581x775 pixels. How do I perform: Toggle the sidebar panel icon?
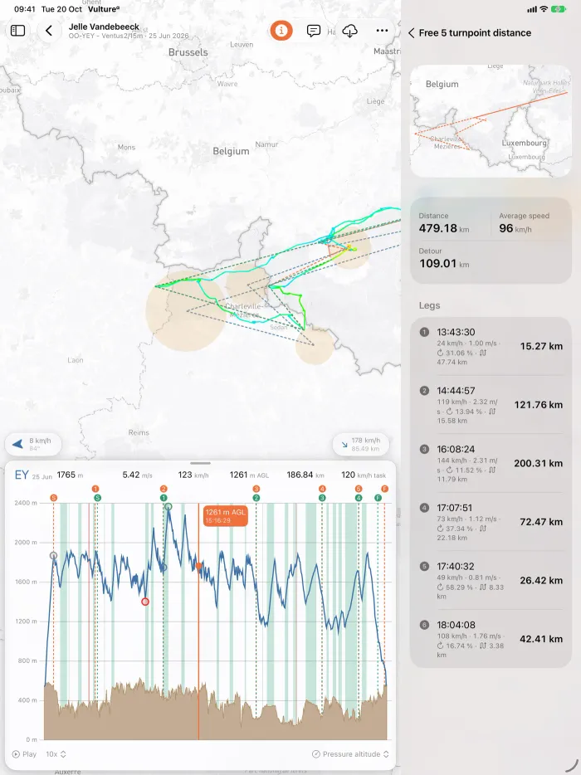coord(17,31)
